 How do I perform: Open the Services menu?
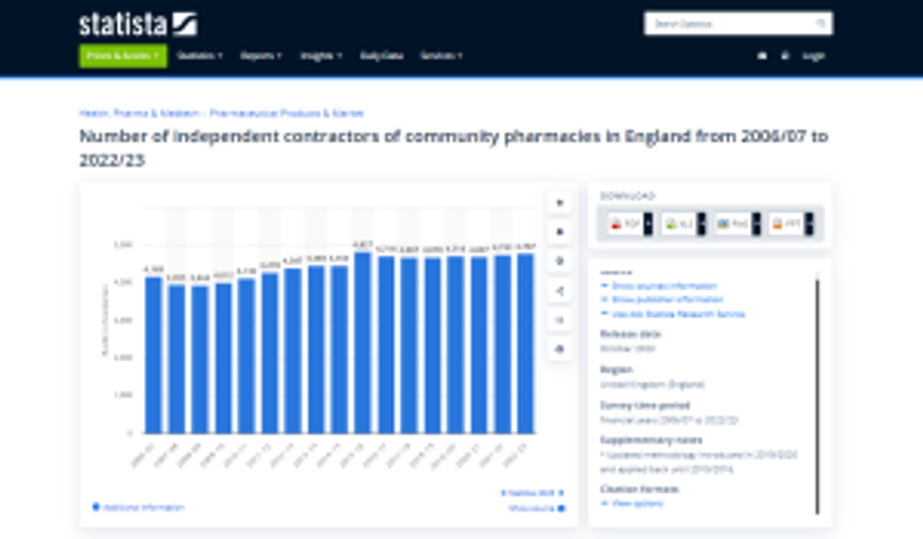click(441, 56)
